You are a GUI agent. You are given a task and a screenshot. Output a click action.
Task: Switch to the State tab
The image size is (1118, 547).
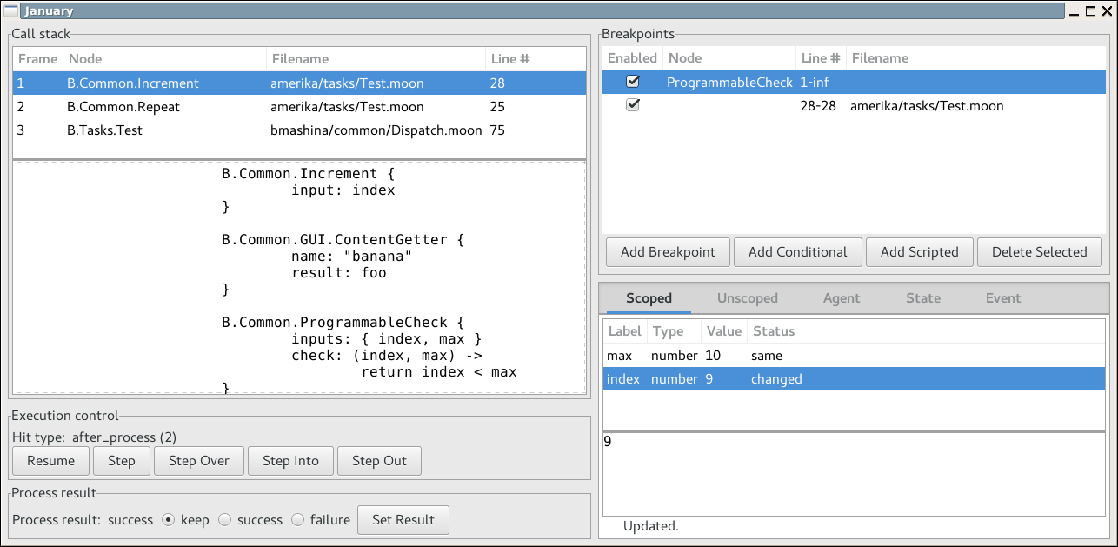[922, 297]
